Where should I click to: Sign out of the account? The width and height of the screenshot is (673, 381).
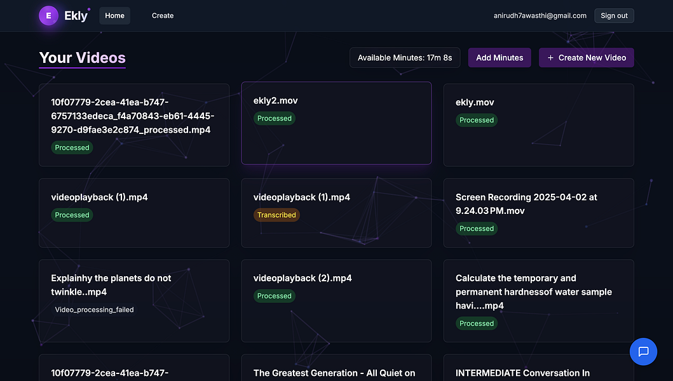614,15
